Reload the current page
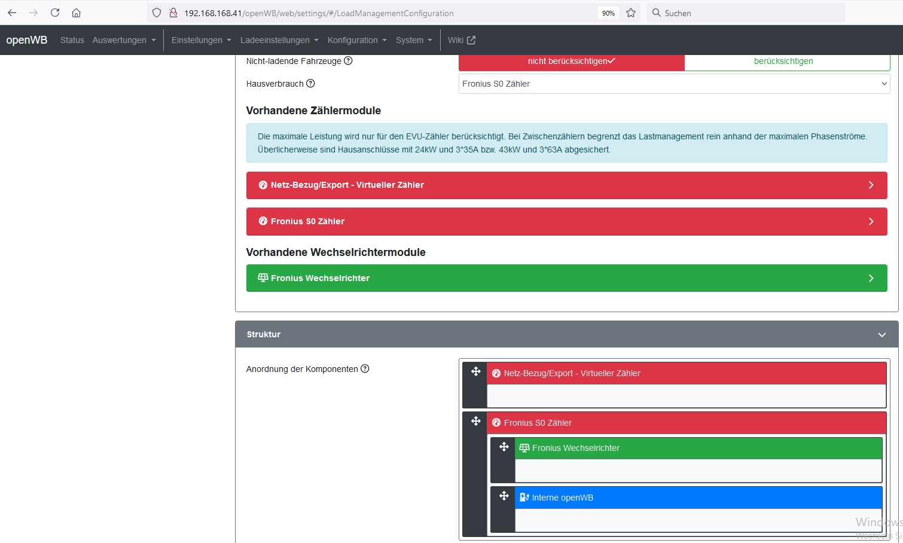The width and height of the screenshot is (903, 543). (55, 13)
